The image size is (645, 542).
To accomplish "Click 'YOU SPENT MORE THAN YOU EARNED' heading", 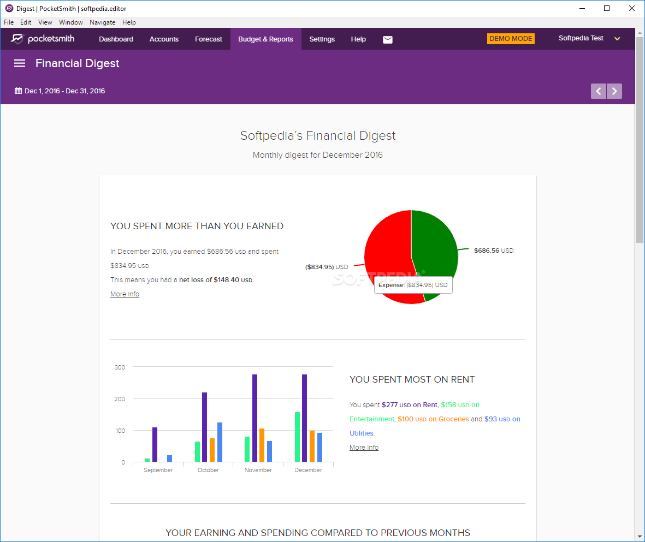I will [x=197, y=226].
